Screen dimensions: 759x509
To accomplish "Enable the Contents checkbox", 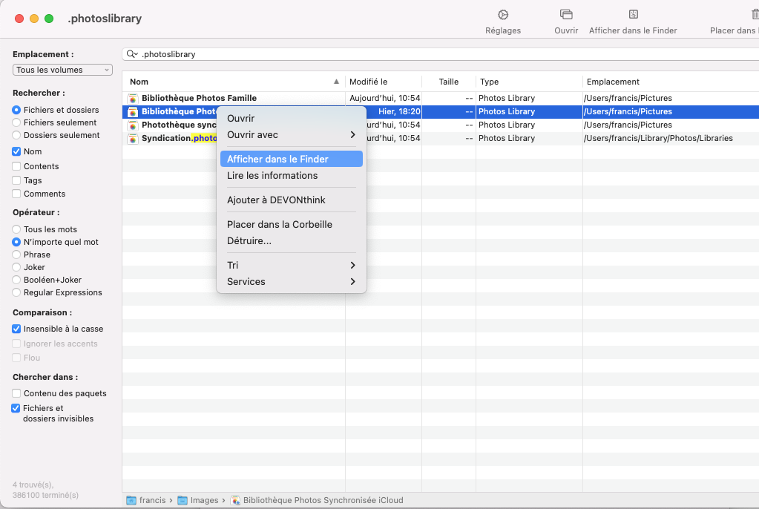I will [x=17, y=167].
